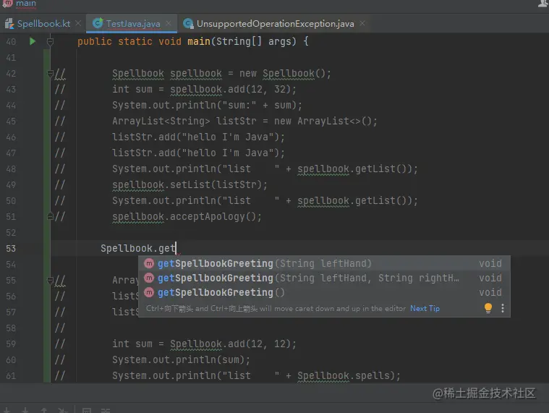Click 'ArrayList<String> listStr' declaration on line 45
The width and height of the screenshot is (549, 413).
tap(184, 121)
